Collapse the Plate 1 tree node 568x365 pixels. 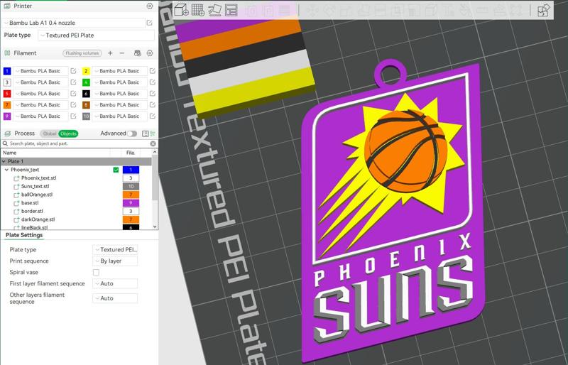[4, 162]
